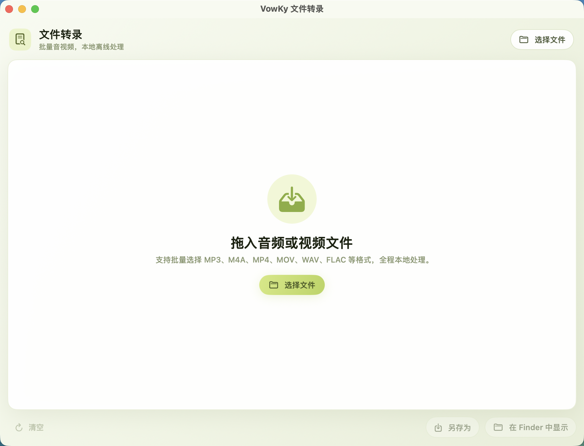
Task: Click the supported formats description text
Action: point(294,260)
